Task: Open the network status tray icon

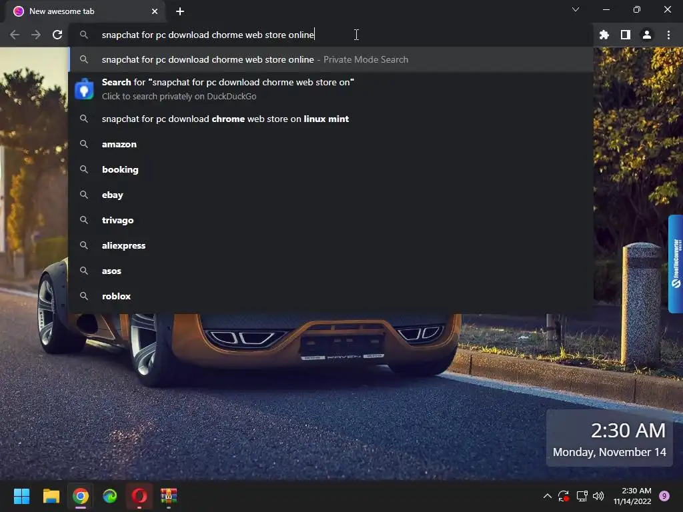Action: (x=582, y=496)
